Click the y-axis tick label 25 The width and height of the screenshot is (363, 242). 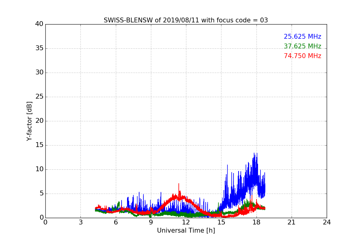click(x=39, y=96)
